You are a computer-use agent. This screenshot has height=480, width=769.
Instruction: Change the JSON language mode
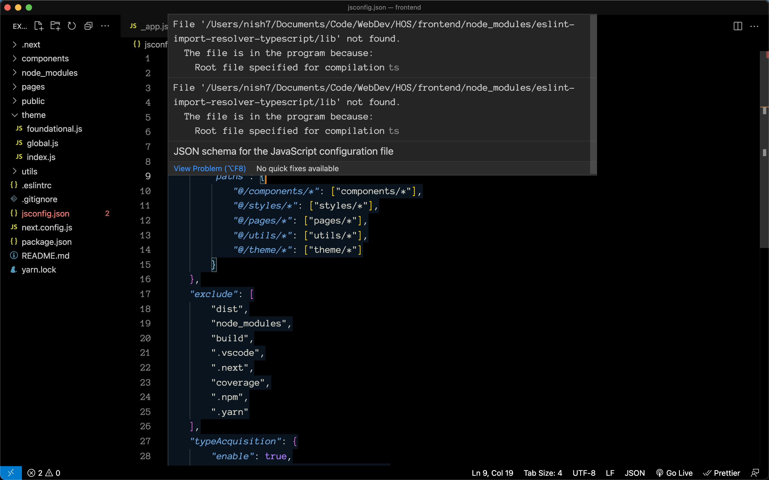[x=635, y=473]
